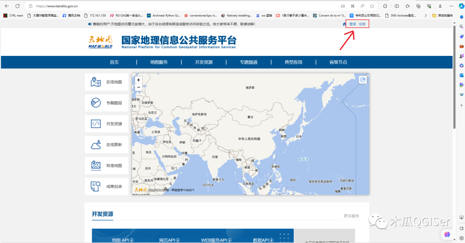Click the 天地图 MAP WORLD logo
Screen dimensions: 465x243
coord(100,42)
